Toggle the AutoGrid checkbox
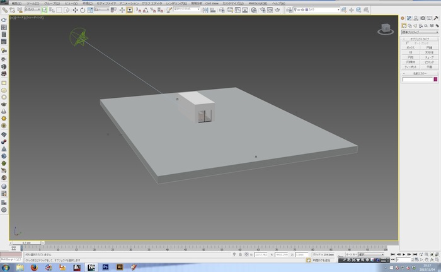The image size is (441, 272). (x=408, y=43)
